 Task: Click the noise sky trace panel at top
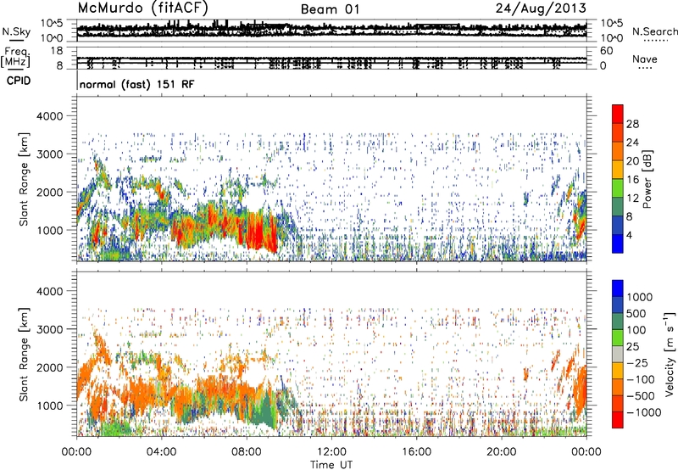click(x=331, y=31)
